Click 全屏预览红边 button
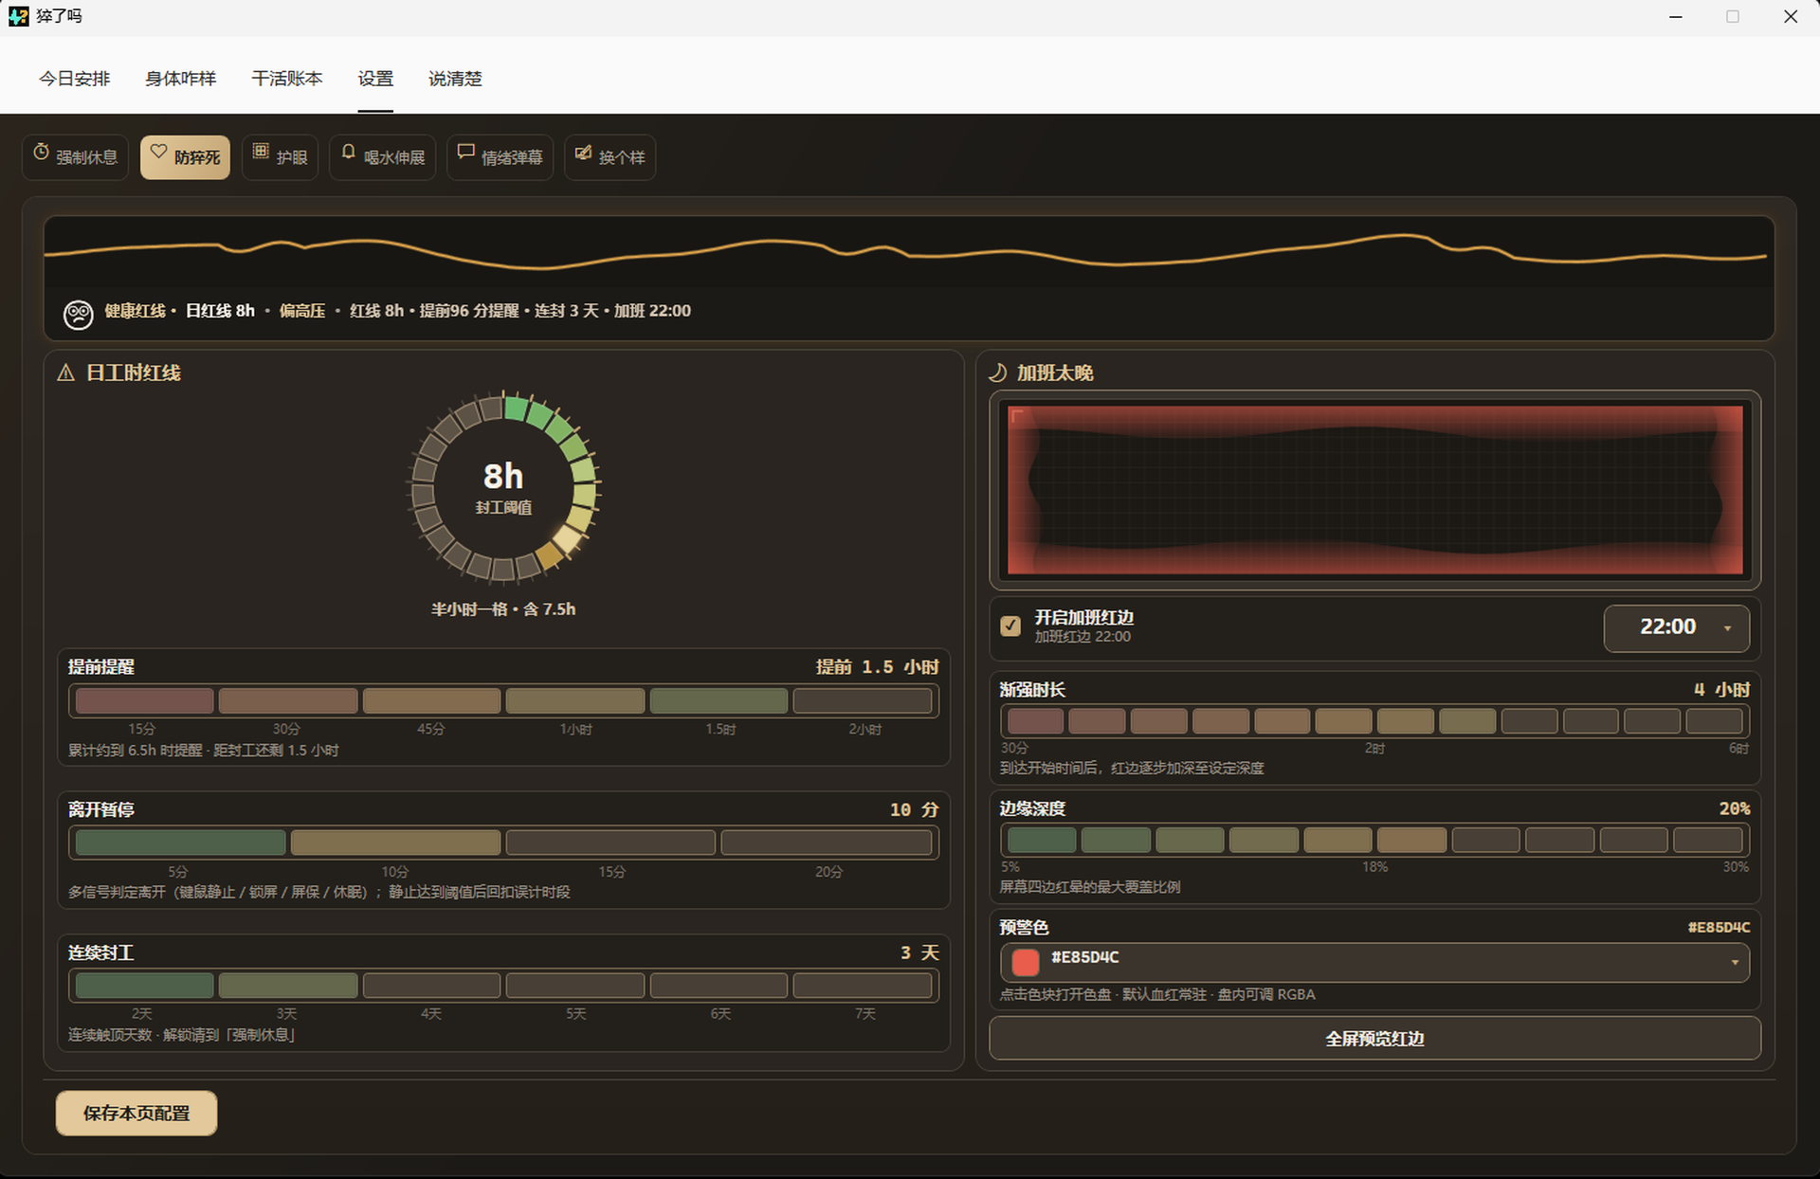1820x1179 pixels. click(x=1374, y=1039)
